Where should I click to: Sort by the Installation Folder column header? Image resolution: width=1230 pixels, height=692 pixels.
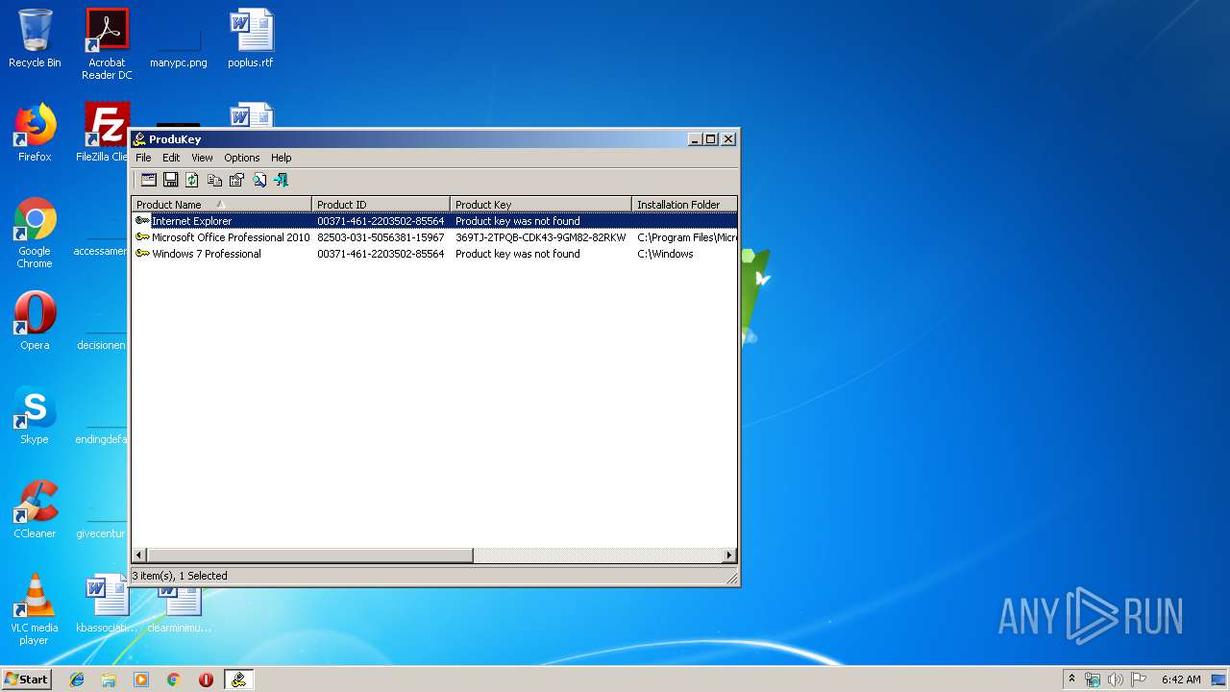click(x=684, y=204)
